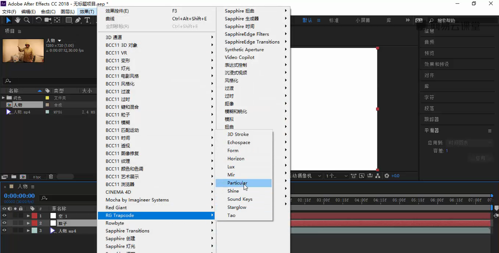Open the 8 bpc color depth selector

[x=37, y=177]
